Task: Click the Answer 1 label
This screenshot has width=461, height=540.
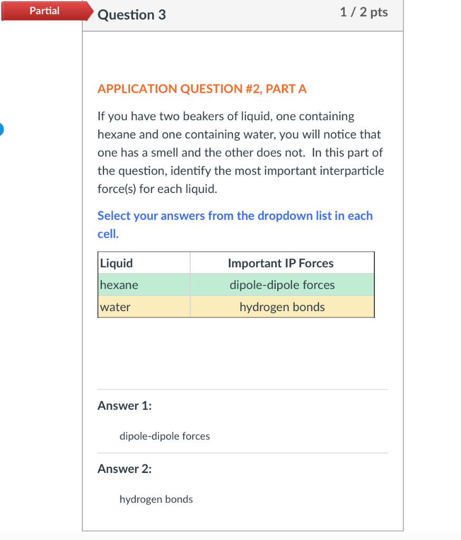Action: (125, 406)
